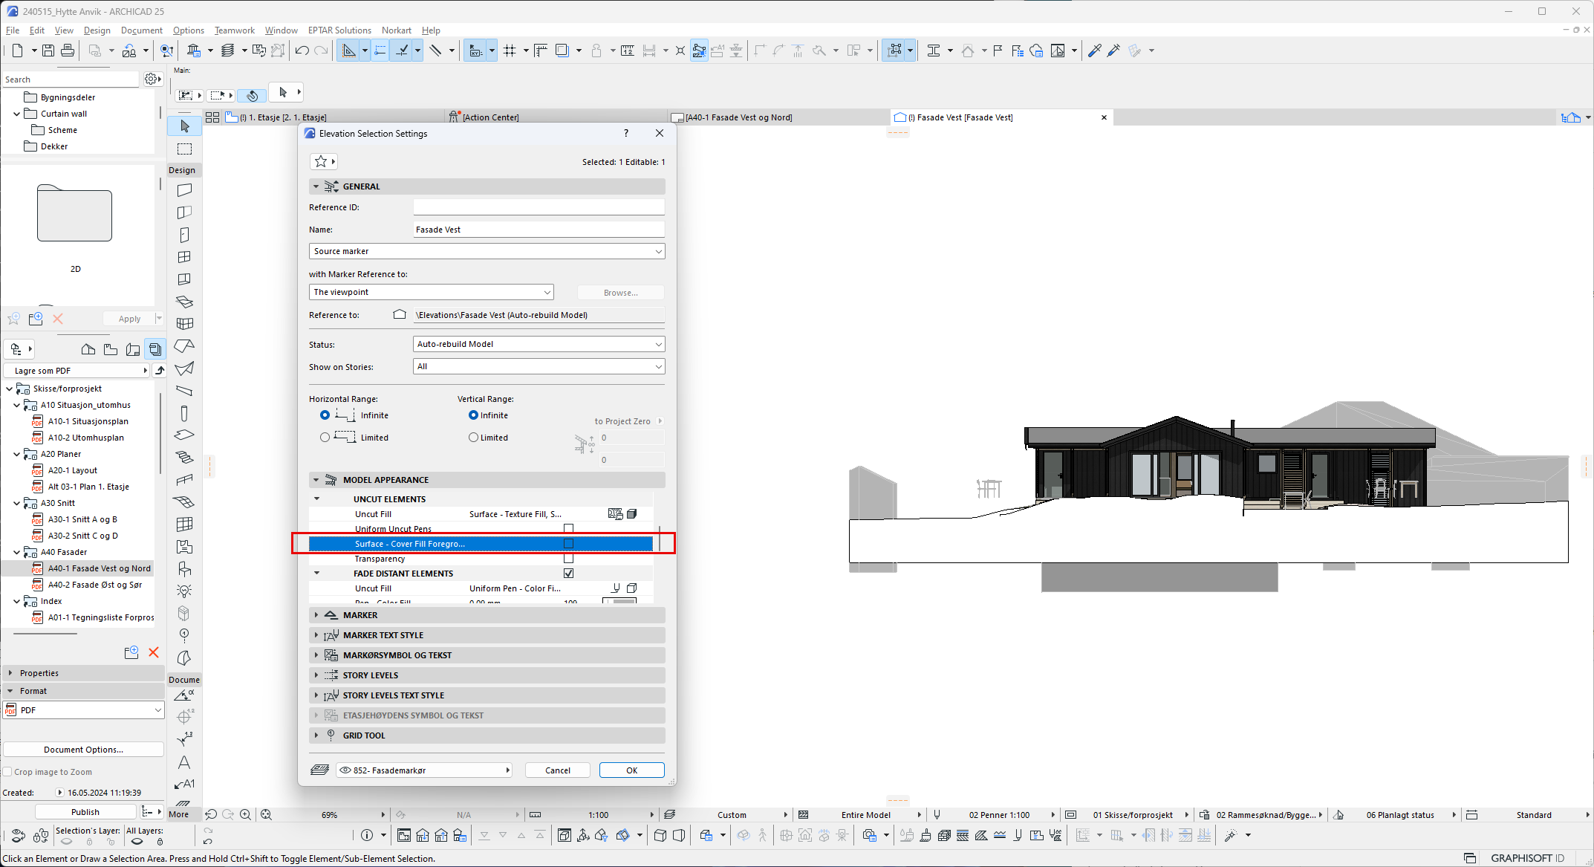Click the Fade pen color swatch

(619, 600)
